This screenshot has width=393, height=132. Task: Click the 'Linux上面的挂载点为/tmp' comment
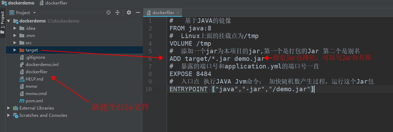(x=214, y=36)
